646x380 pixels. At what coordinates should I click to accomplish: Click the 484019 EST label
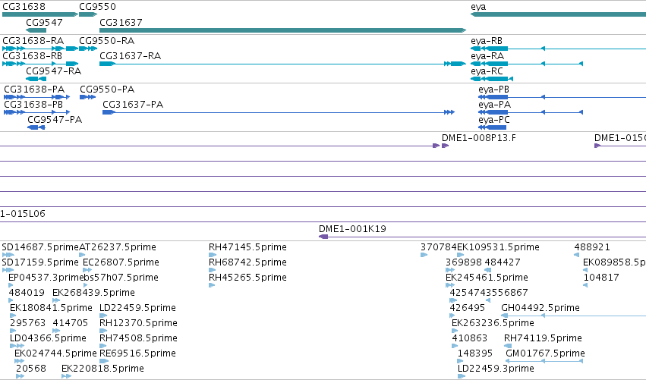point(27,292)
